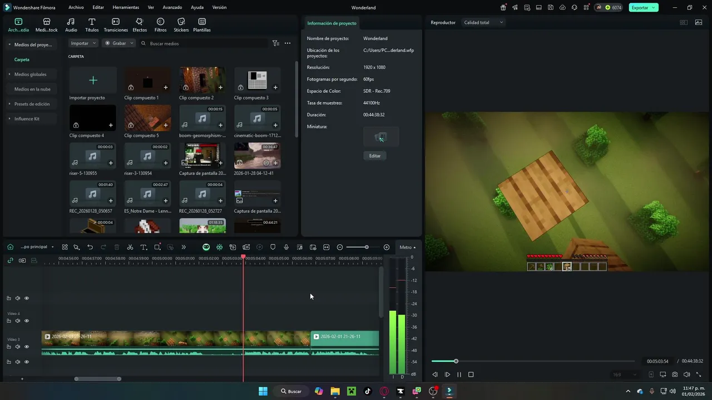This screenshot has height=400, width=712.
Task: Click the timeline zoom slider handle
Action: pyautogui.click(x=366, y=247)
